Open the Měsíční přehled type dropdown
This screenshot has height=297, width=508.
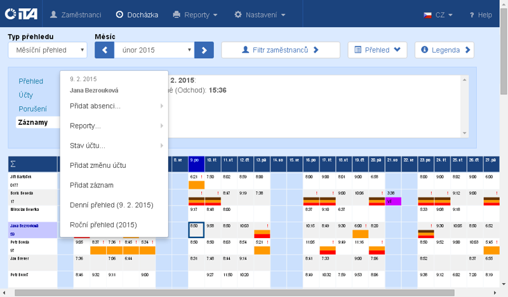tap(48, 50)
